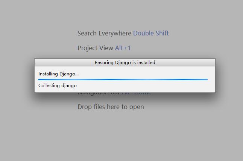243x161 pixels.
Task: Click the word 'Ensuring' in the dialog title
Action: click(104, 62)
